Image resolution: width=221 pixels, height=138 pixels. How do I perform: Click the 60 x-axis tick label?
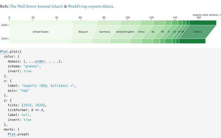(80, 18)
